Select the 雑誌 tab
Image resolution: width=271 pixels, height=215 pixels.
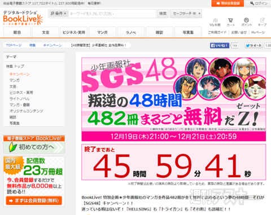[159, 32]
